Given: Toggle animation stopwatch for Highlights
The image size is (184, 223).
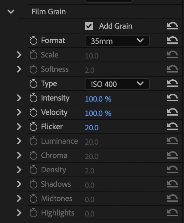Looking at the screenshot, I should 34,213.
